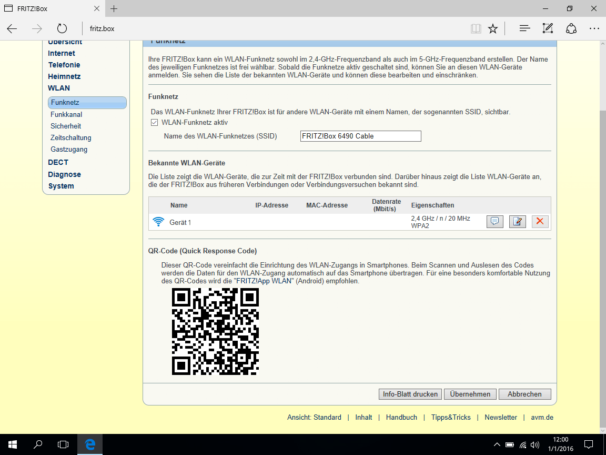Click Info-Blatt drucken button
This screenshot has height=455, width=606.
point(410,394)
